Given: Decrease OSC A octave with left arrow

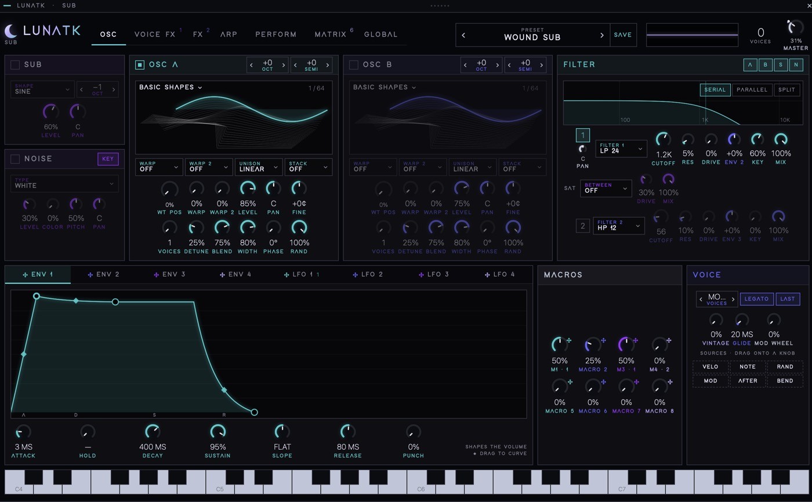Looking at the screenshot, I should point(251,65).
